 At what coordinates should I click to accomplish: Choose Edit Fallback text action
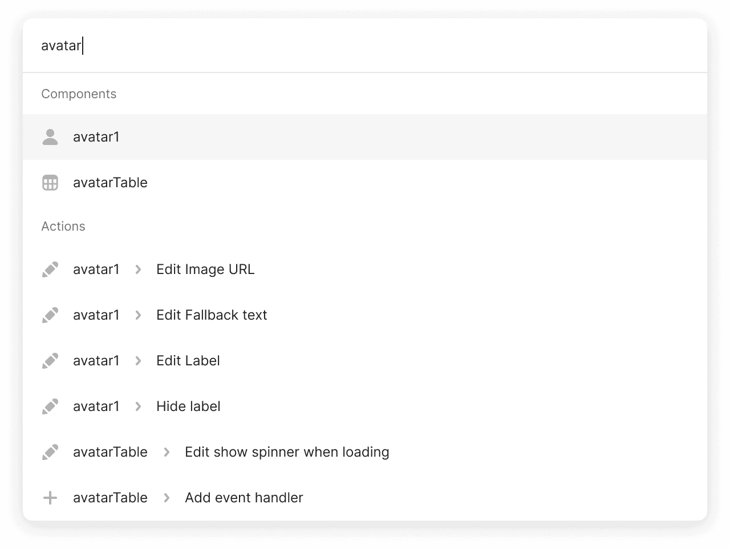tap(212, 315)
